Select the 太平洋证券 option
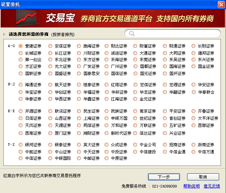Screen dimensions: 226x193 coord(193,118)
